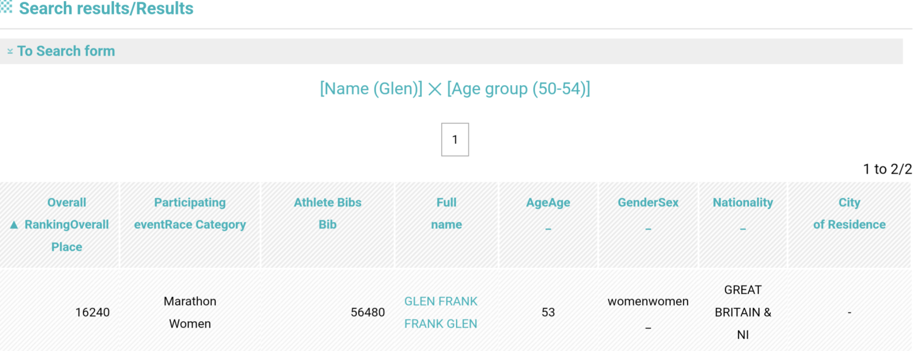Image resolution: width=920 pixels, height=351 pixels.
Task: Click the checkered icon beside Search results heading
Action: [6, 7]
